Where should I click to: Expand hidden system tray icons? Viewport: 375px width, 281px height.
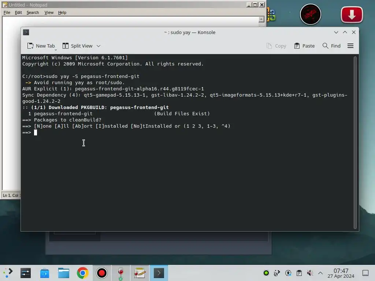tap(320, 273)
